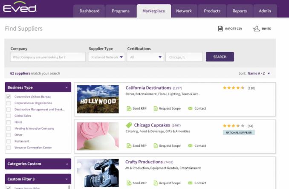This screenshot has width=289, height=189.
Task: Click the Import CSV icon
Action: pos(220,29)
